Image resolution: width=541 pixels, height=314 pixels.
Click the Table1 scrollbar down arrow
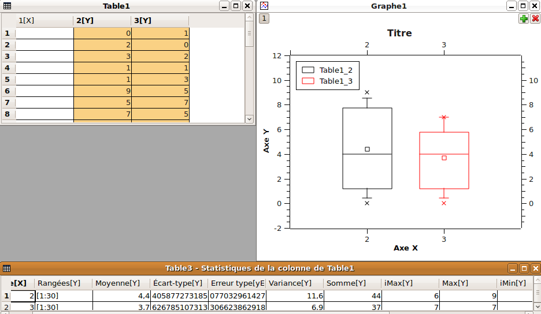(249, 119)
